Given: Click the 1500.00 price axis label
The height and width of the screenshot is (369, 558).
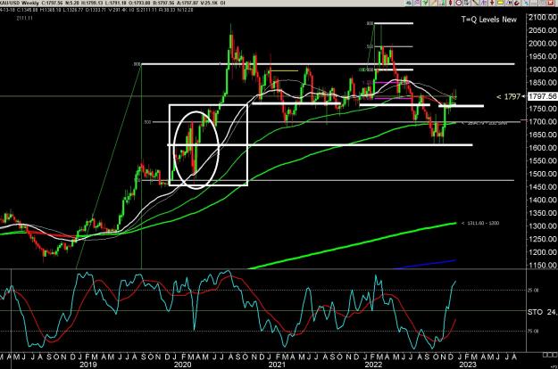Looking at the screenshot, I should tap(543, 174).
